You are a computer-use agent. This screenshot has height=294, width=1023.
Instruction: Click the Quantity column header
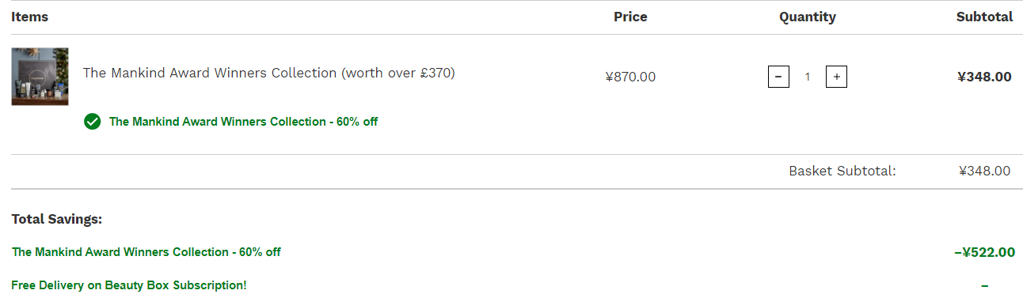click(808, 17)
